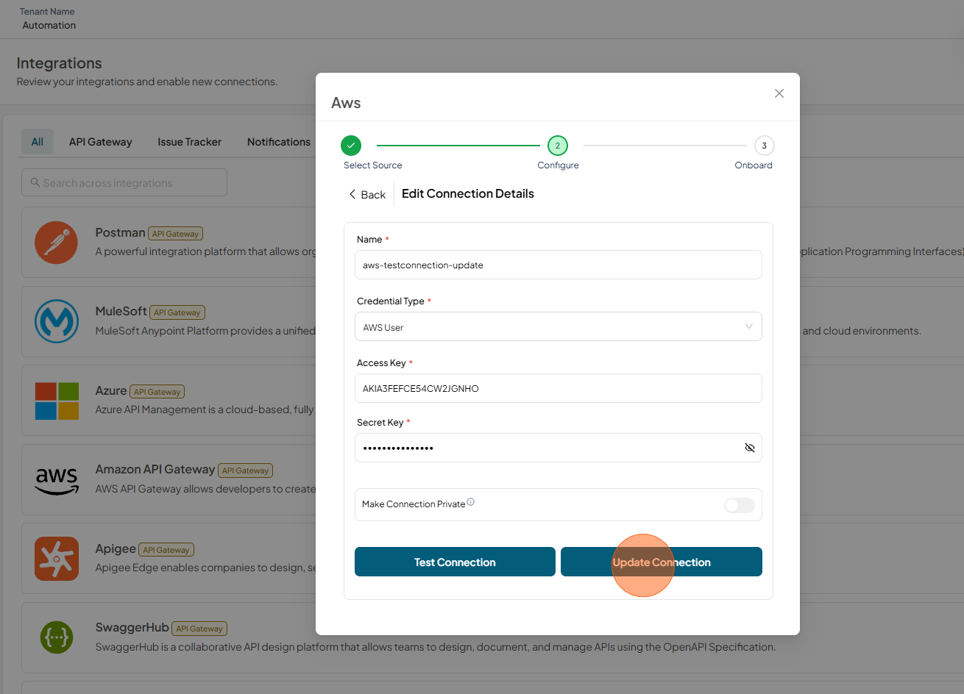
Task: Go Back to the previous step
Action: [x=367, y=194]
